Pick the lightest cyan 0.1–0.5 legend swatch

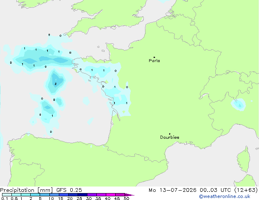pyautogui.click(x=7, y=195)
